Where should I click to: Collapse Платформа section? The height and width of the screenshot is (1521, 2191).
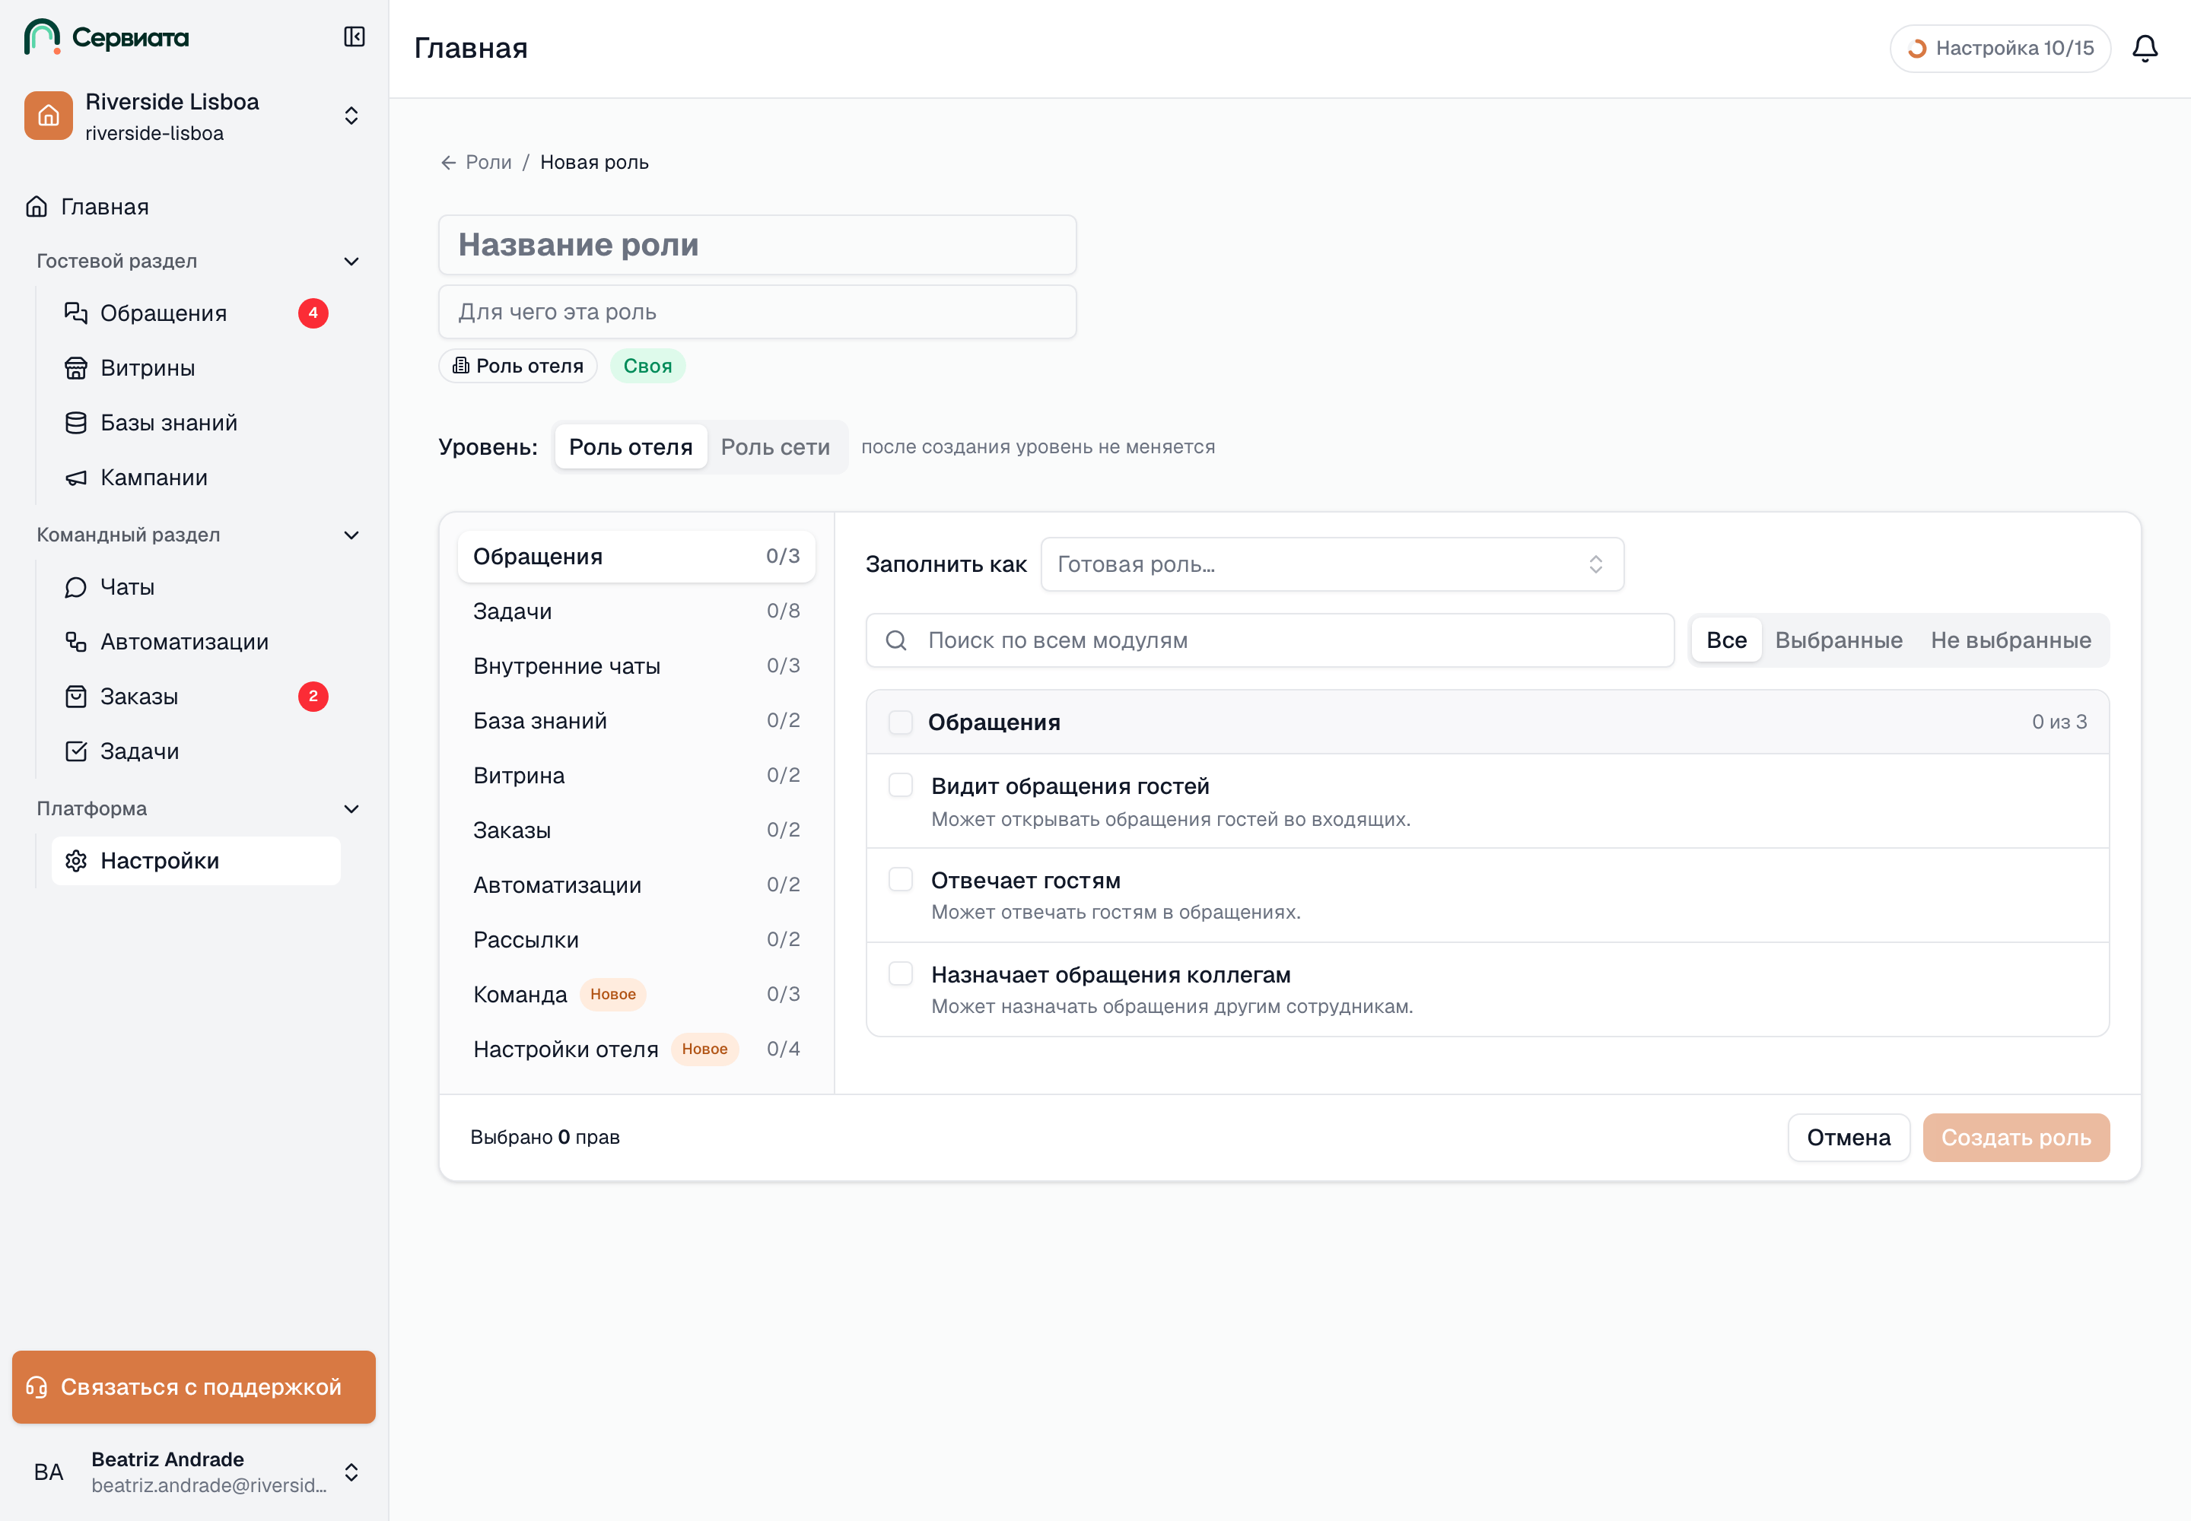click(351, 809)
